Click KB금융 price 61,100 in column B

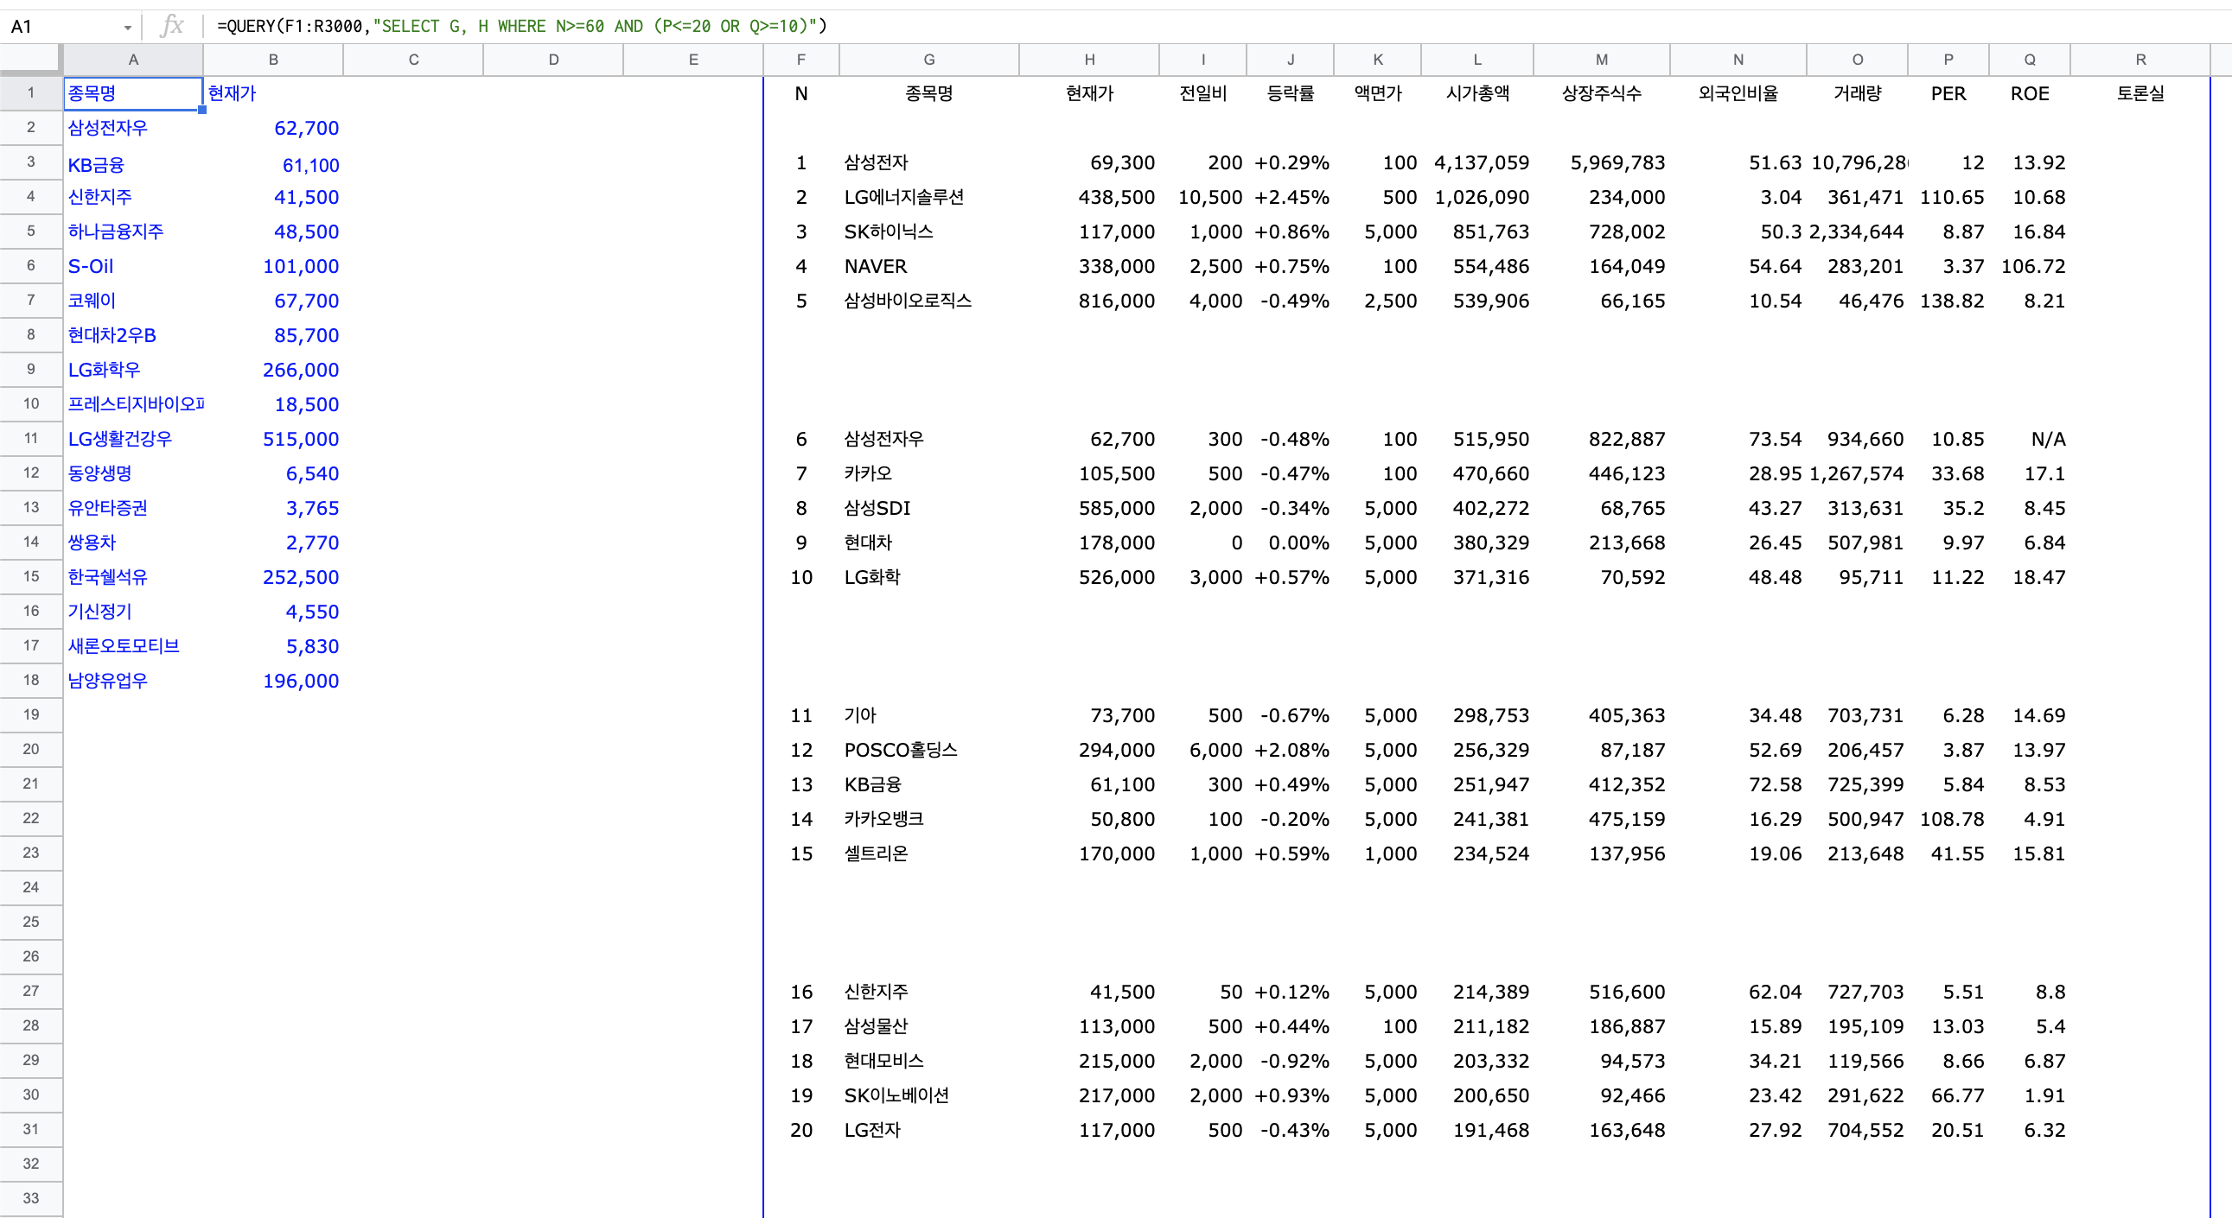coord(310,165)
